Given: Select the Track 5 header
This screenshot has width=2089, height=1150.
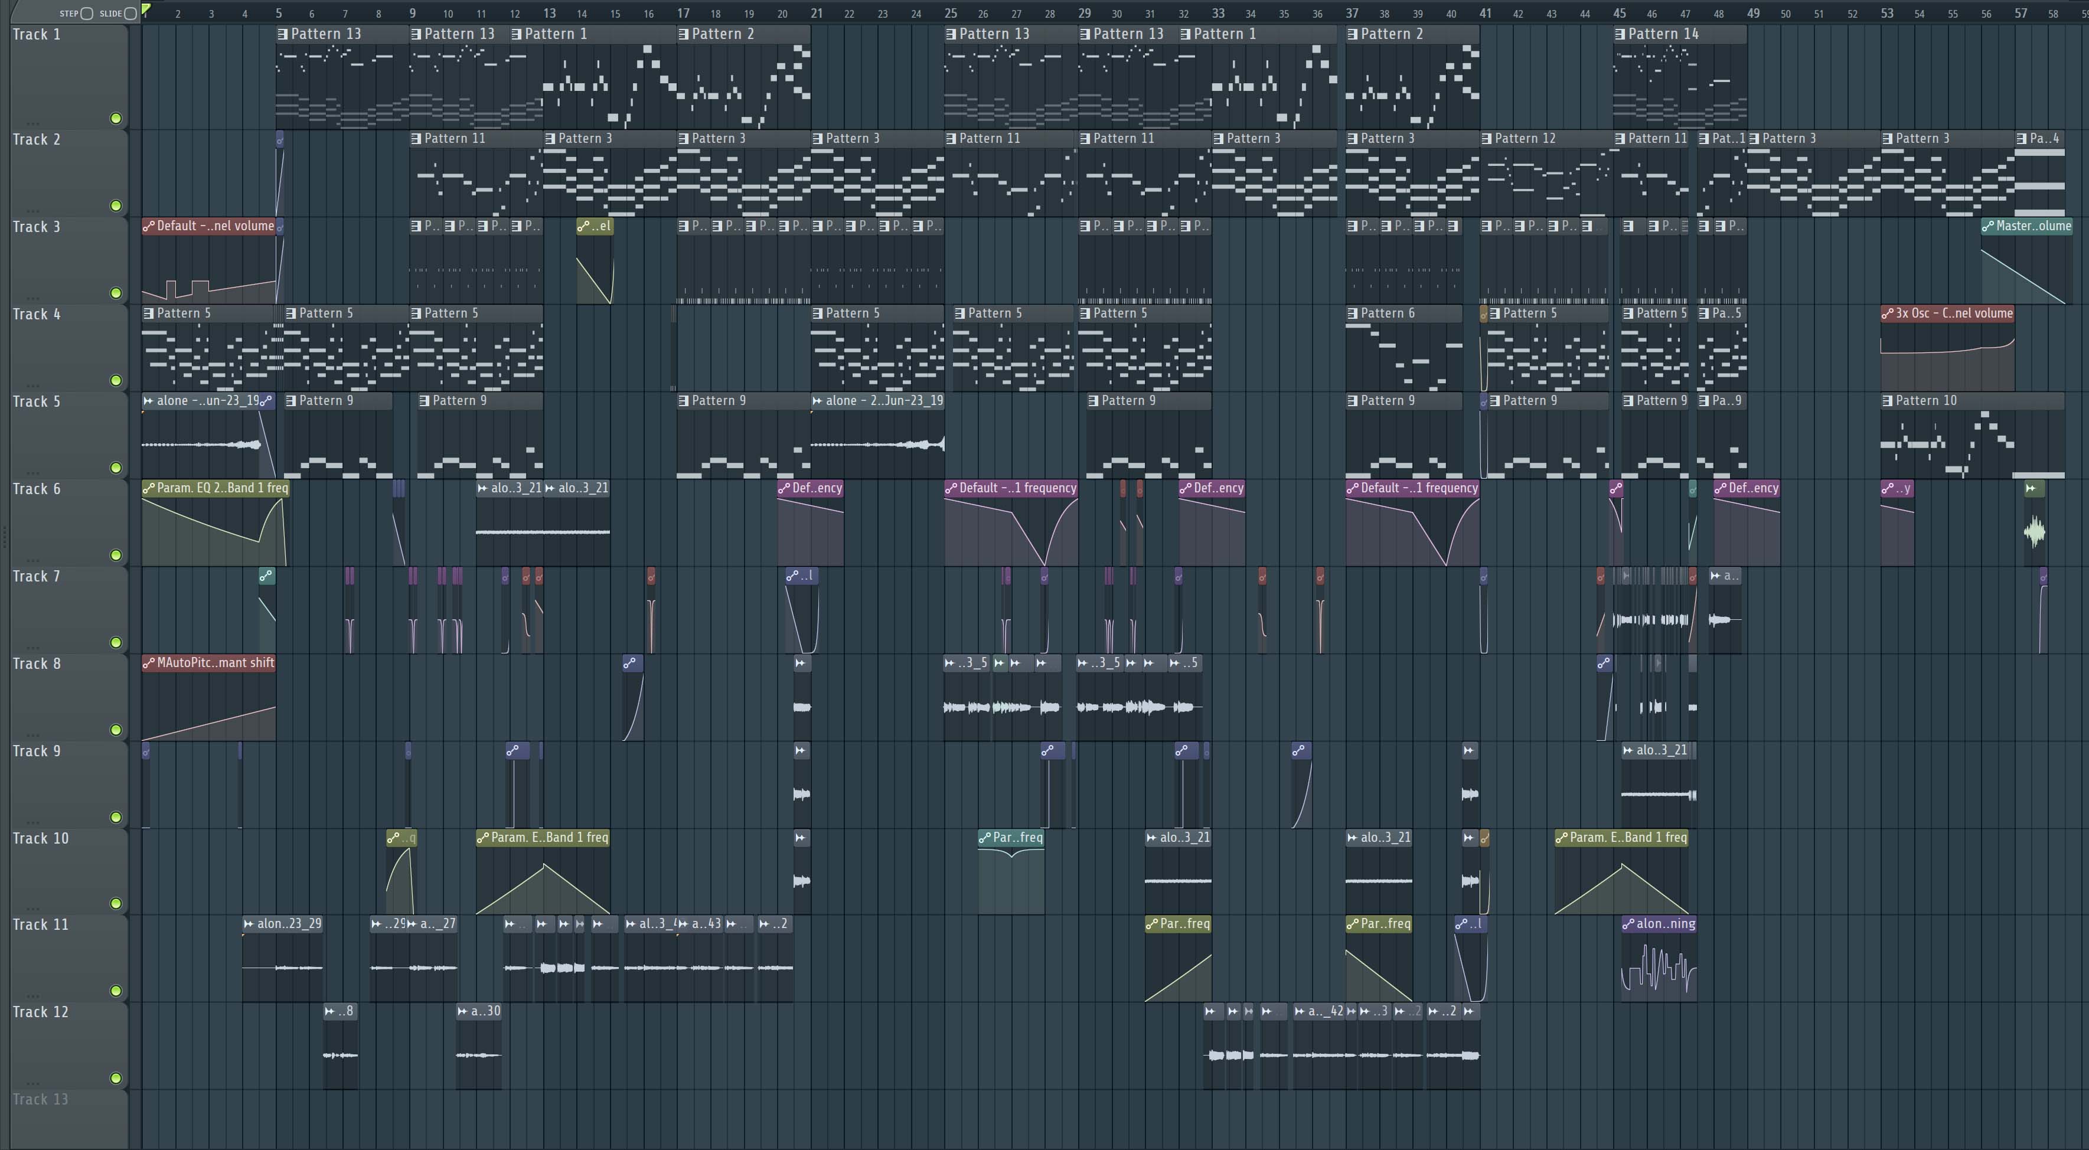Looking at the screenshot, I should [69, 434].
